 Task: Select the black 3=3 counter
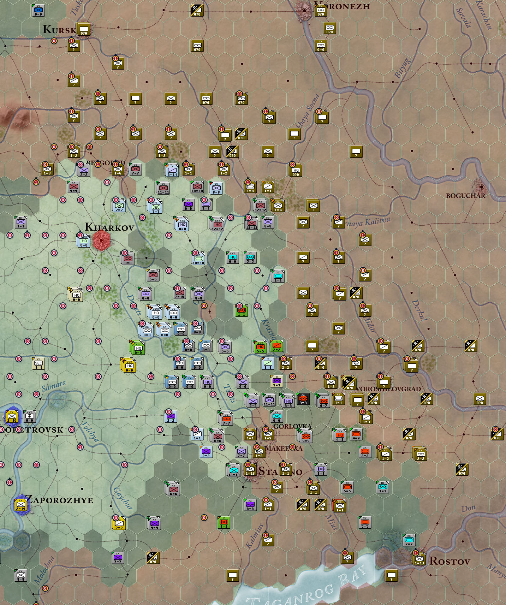pos(303,399)
